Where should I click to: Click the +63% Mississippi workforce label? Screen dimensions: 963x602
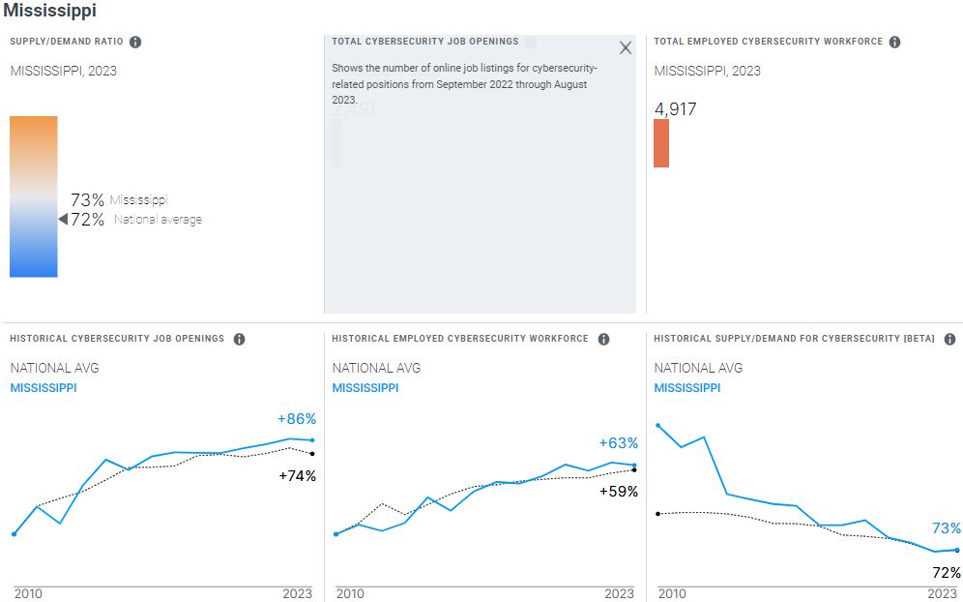tap(619, 443)
